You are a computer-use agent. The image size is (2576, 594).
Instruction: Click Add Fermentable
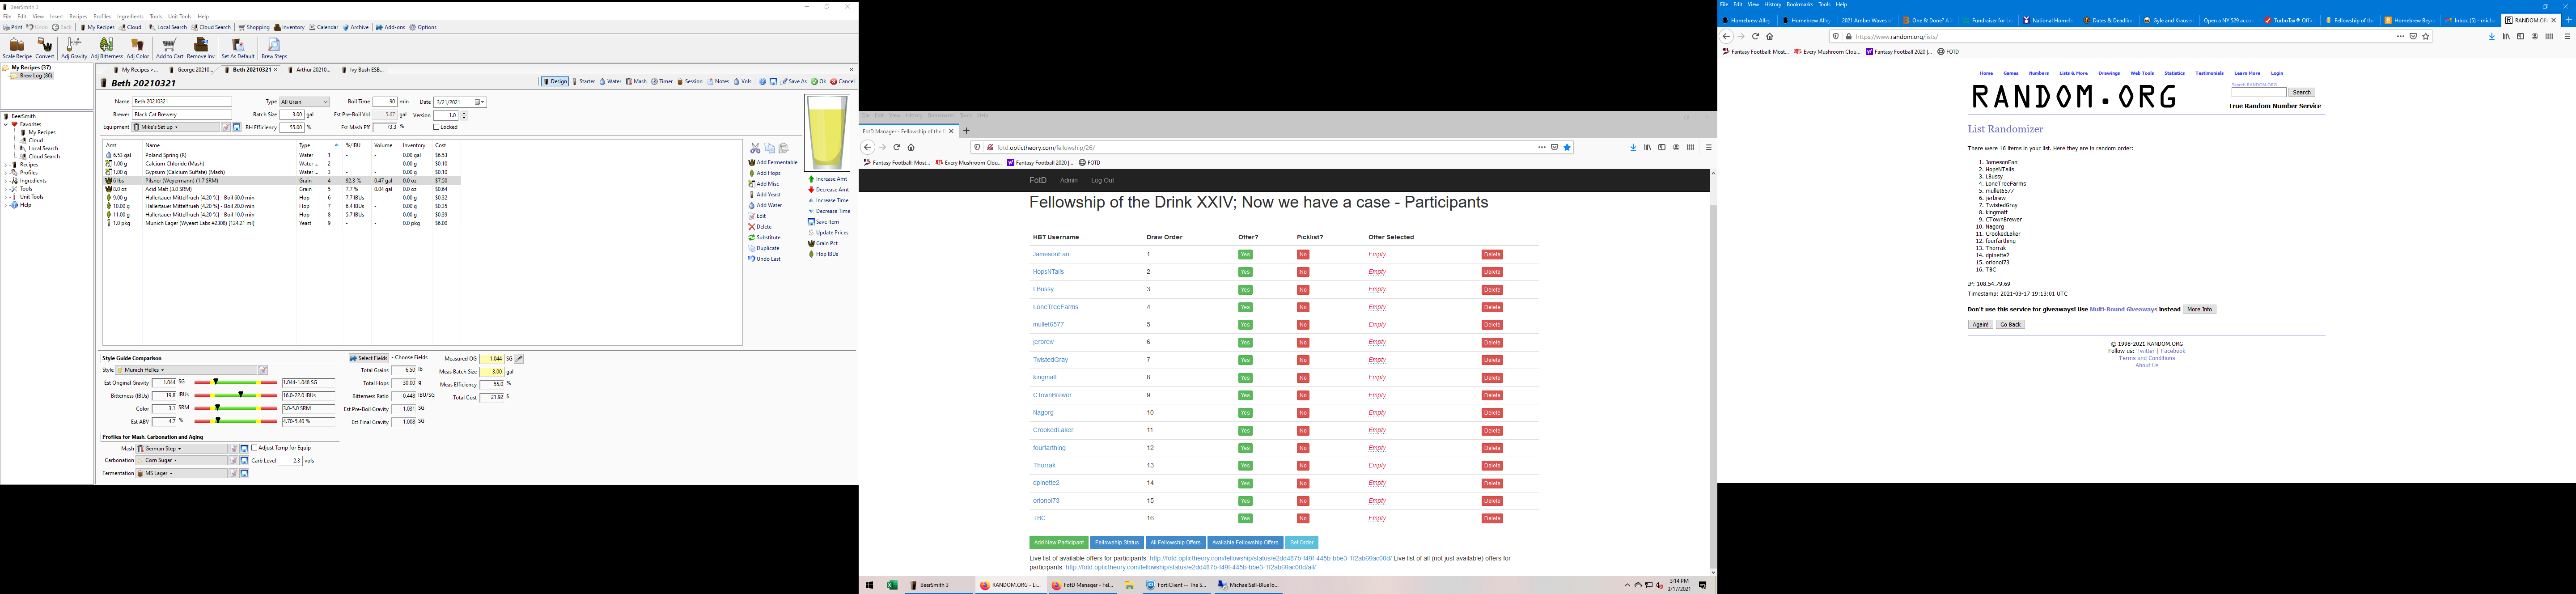(773, 162)
